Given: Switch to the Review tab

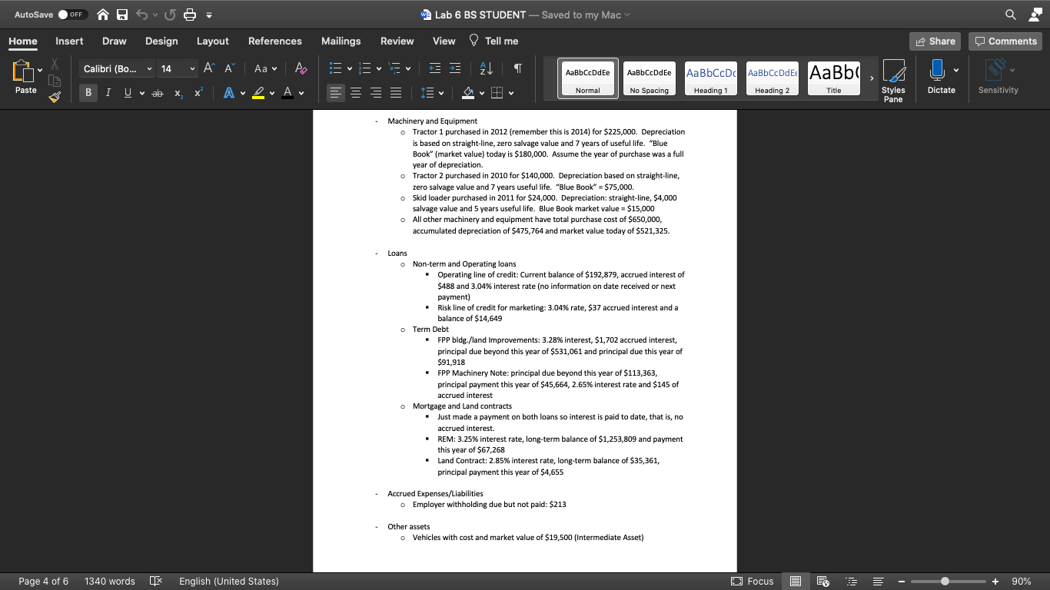Looking at the screenshot, I should click(397, 41).
